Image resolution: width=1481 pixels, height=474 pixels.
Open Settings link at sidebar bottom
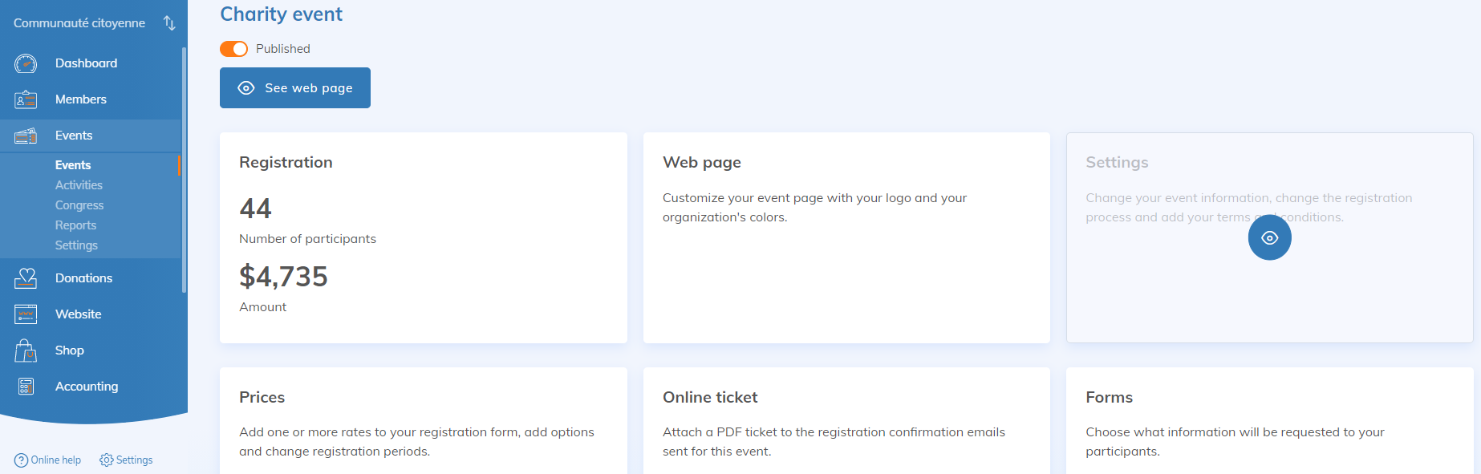pos(126,460)
